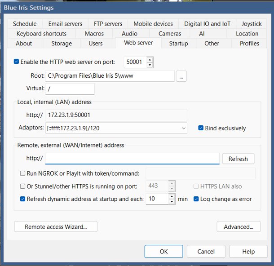This screenshot has height=266, width=274.
Task: Open Digital IO and IoT tab
Action: pyautogui.click(x=207, y=24)
